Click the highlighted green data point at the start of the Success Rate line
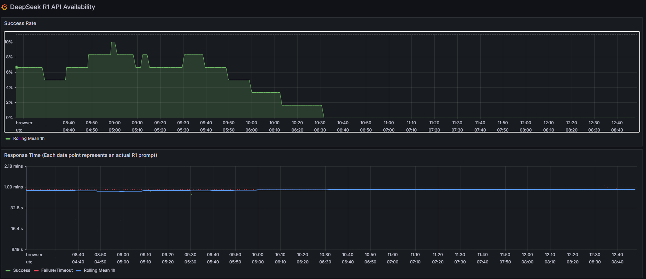This screenshot has height=279, width=646. pyautogui.click(x=17, y=67)
